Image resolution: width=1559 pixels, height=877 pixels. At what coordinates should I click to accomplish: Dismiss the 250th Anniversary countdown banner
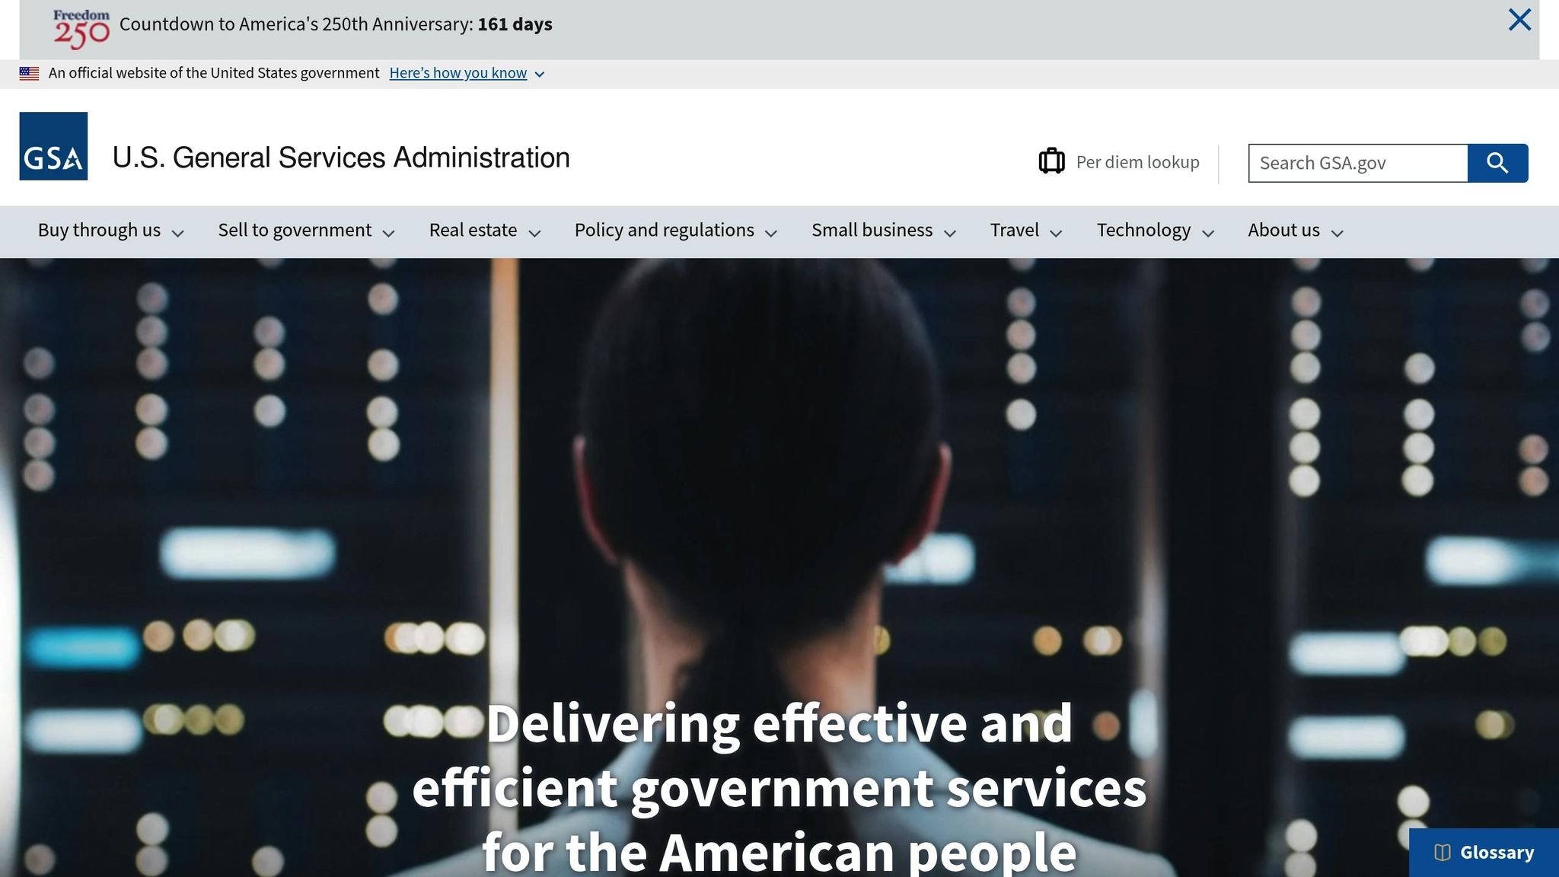point(1519,21)
